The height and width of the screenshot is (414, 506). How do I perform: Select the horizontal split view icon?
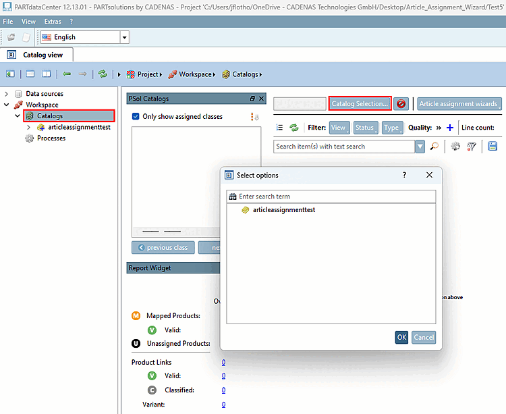(30, 74)
